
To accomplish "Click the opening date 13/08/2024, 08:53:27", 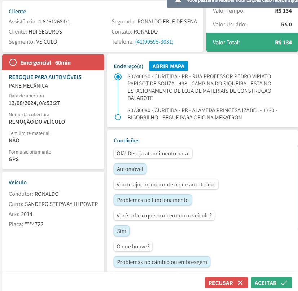I will 34,103.
